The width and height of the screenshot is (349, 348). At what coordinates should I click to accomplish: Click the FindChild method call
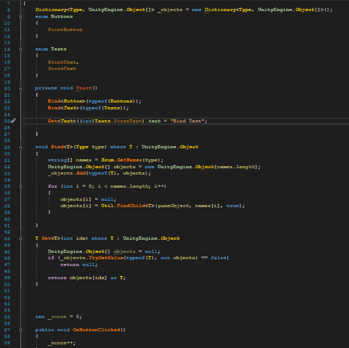click(x=131, y=206)
